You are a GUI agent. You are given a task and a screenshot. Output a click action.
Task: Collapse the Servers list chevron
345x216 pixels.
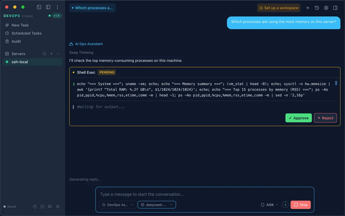click(x=58, y=54)
